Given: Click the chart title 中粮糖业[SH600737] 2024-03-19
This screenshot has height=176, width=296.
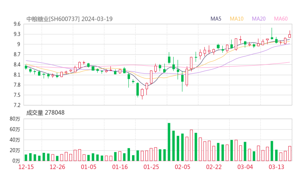Looking at the screenshot, I should pos(70,19).
